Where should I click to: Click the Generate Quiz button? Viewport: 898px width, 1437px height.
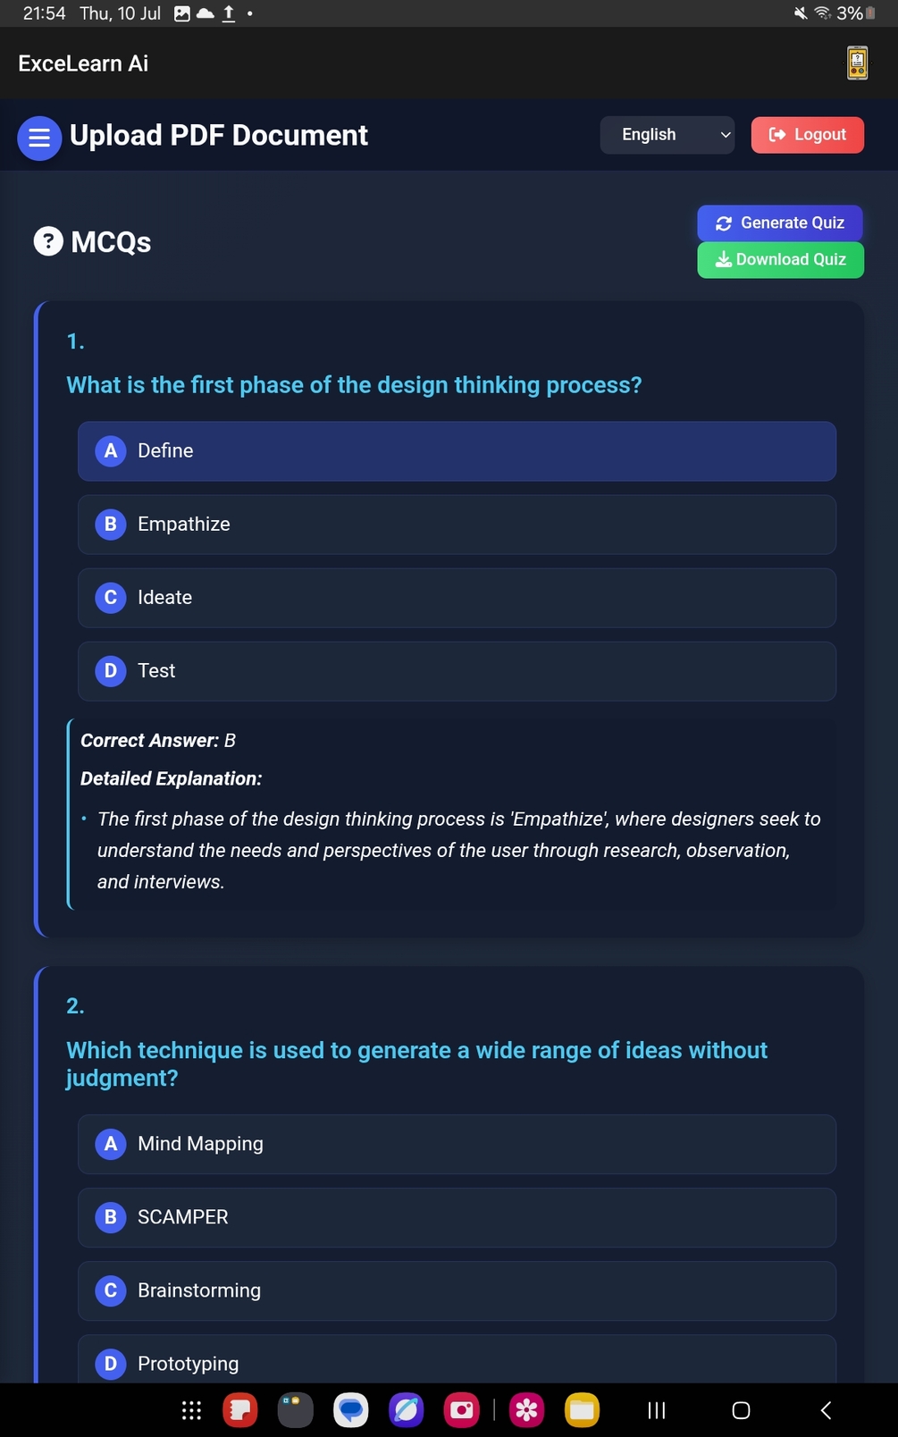point(779,223)
